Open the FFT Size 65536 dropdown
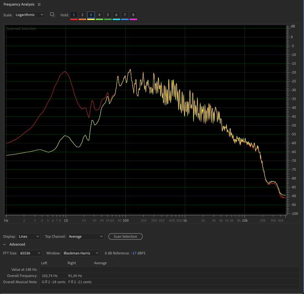This screenshot has height=294, width=304. click(x=30, y=253)
